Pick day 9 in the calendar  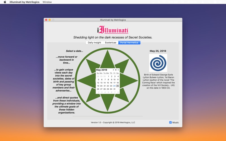point(111,80)
